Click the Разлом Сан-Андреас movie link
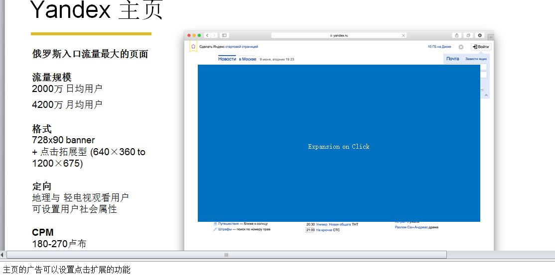Image resolution: width=555 pixels, height=277 pixels. pos(412,227)
